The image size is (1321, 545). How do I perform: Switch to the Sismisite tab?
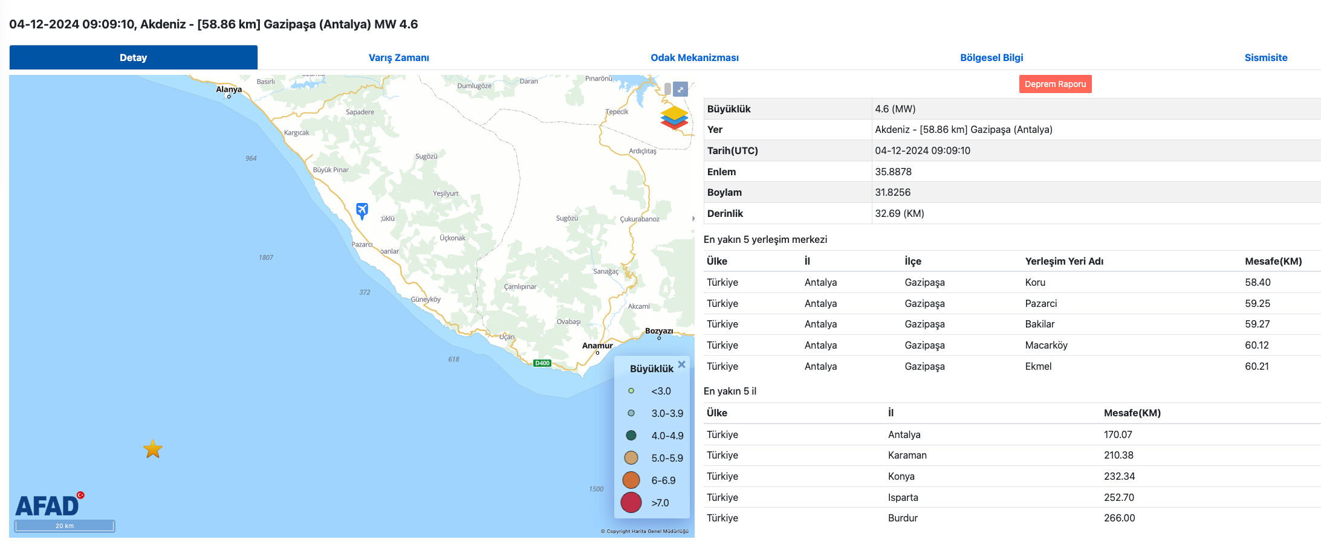tap(1265, 57)
